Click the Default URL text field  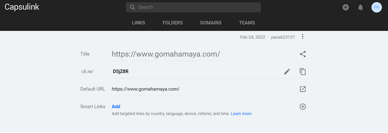(x=203, y=89)
